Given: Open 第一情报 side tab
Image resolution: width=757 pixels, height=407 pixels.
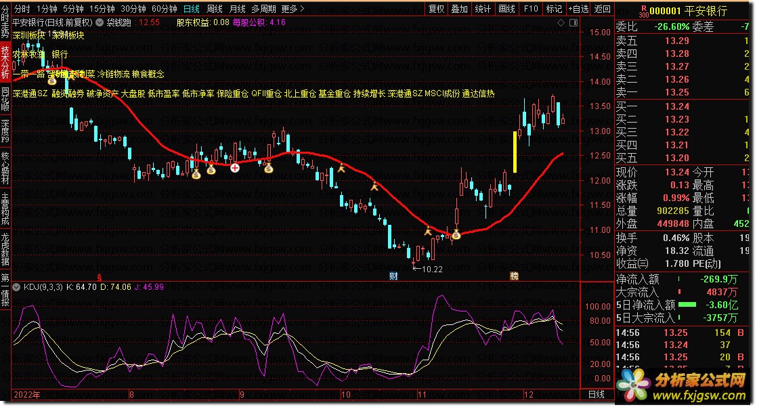Looking at the screenshot, I should (5, 290).
